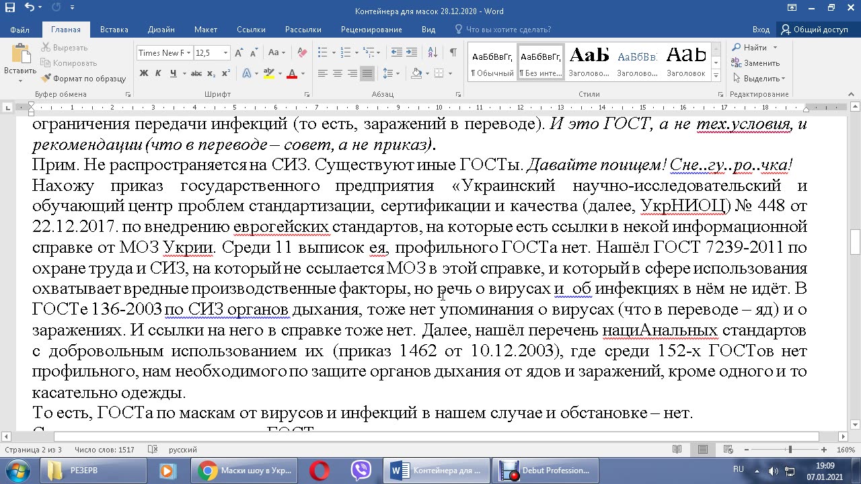The image size is (861, 484).
Task: Collapse the ribbon with the arrow
Action: coord(852,95)
